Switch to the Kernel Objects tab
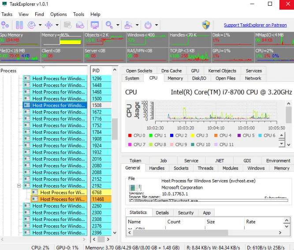This screenshot has width=294, height=250. (222, 71)
